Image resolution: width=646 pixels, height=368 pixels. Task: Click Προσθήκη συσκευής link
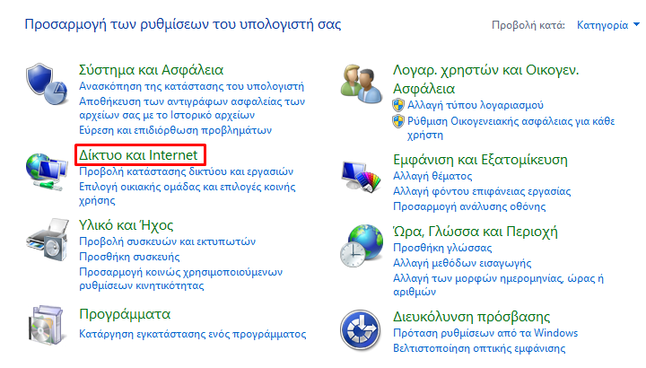[129, 257]
